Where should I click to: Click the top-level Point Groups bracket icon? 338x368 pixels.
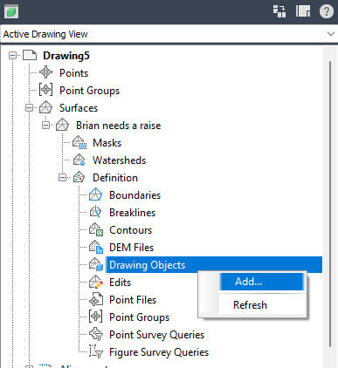(45, 90)
